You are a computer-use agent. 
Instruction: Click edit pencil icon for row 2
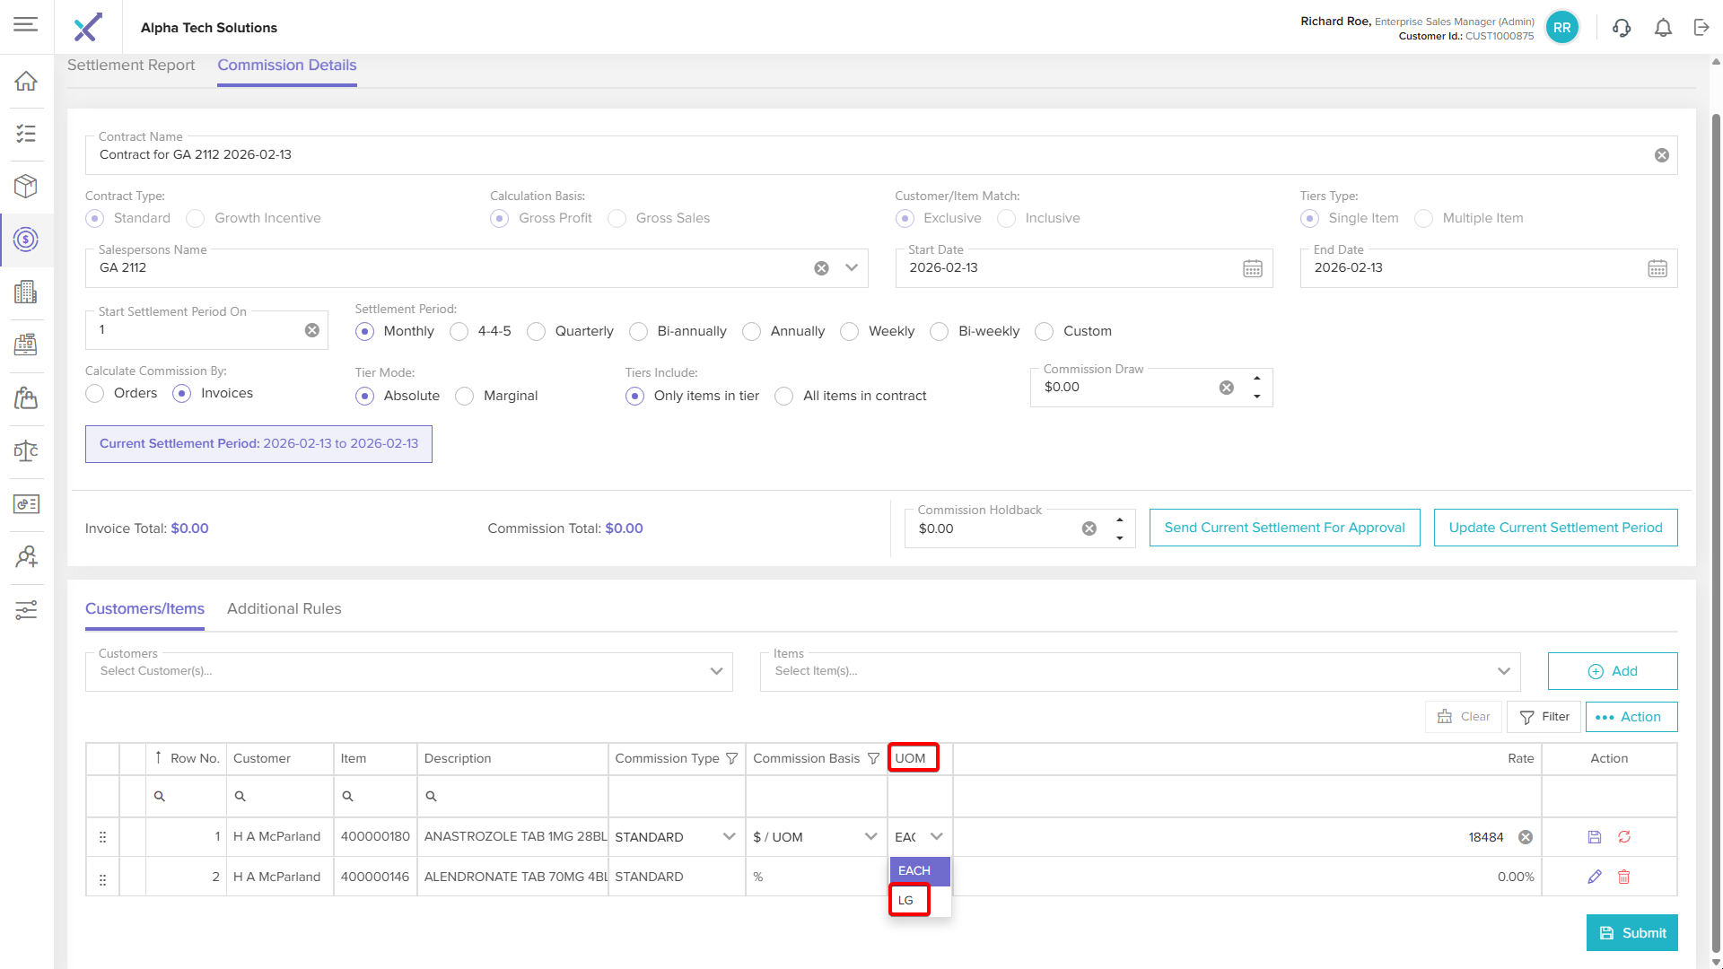[x=1595, y=877]
